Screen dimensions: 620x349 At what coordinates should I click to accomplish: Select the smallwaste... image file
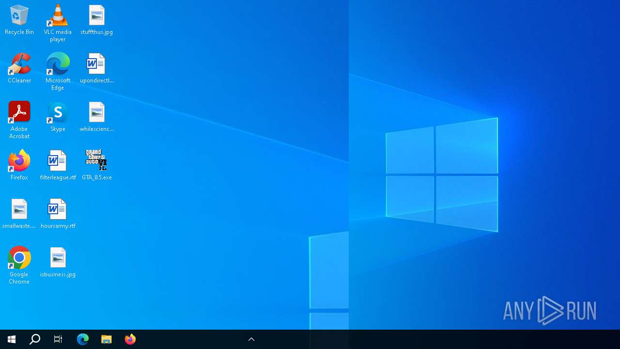(19, 214)
